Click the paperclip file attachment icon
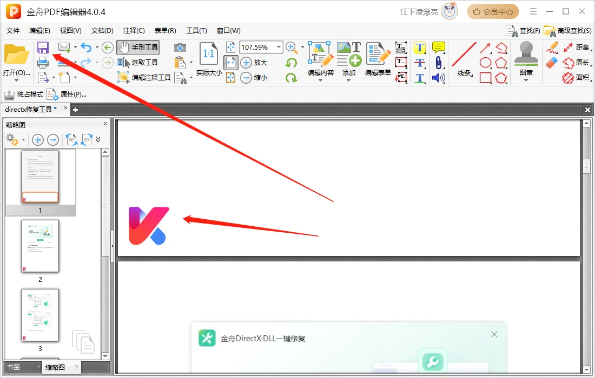 tap(438, 63)
